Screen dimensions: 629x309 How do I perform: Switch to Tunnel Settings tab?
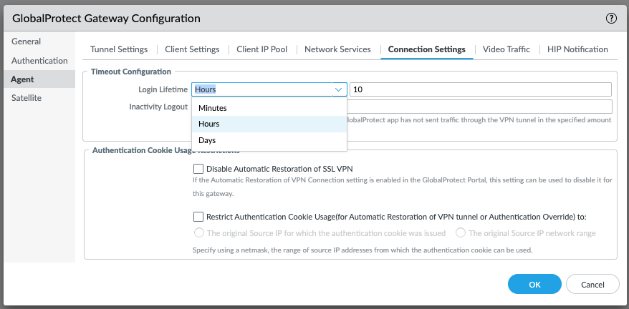119,49
